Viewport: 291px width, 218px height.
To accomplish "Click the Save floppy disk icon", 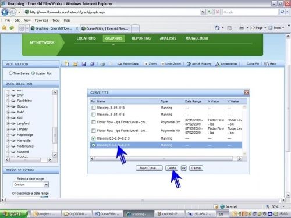I will tap(84, 64).
